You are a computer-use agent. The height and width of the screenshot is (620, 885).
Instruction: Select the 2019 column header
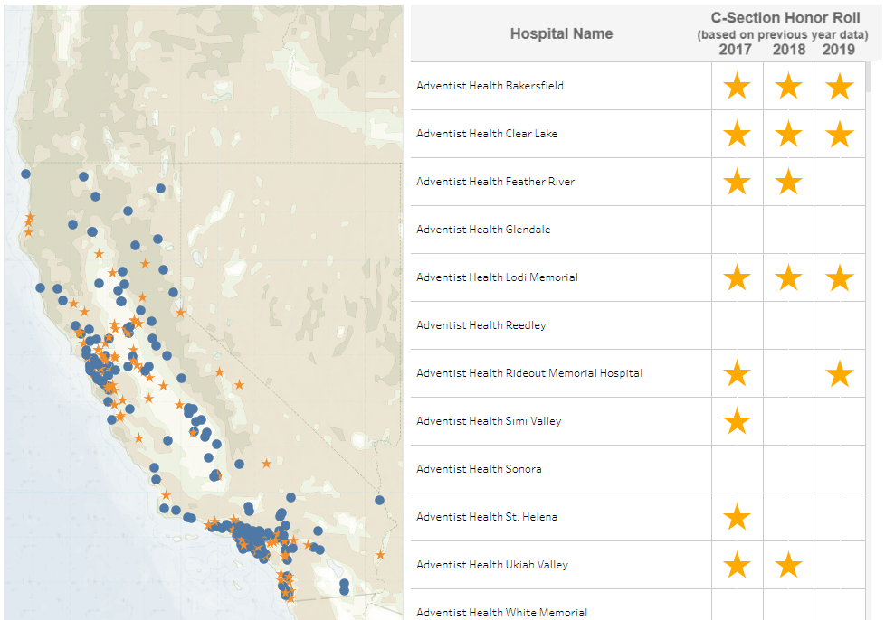click(839, 50)
